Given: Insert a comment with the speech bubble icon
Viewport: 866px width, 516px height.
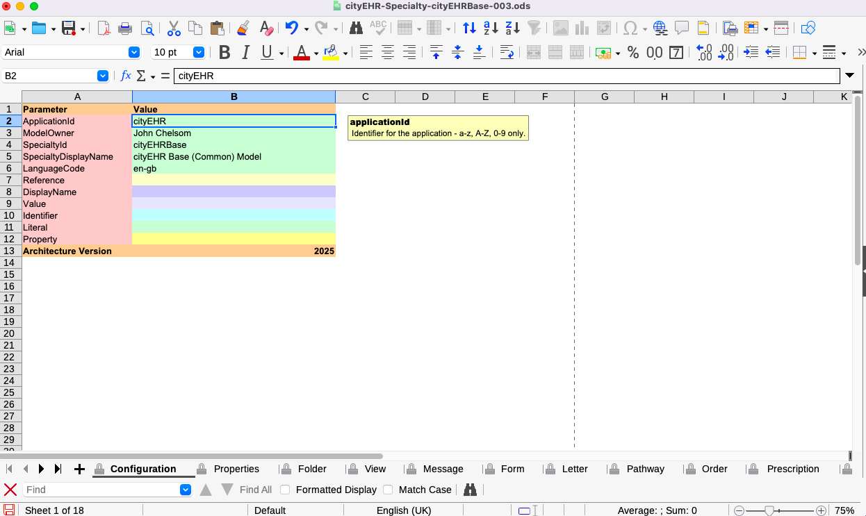Looking at the screenshot, I should (x=682, y=28).
